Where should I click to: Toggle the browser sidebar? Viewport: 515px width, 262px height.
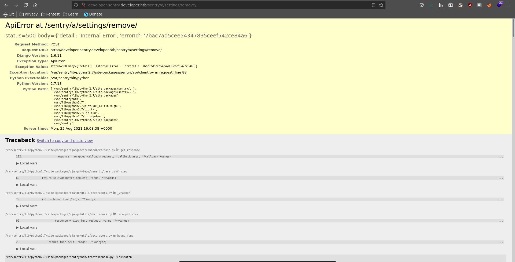tap(451, 5)
